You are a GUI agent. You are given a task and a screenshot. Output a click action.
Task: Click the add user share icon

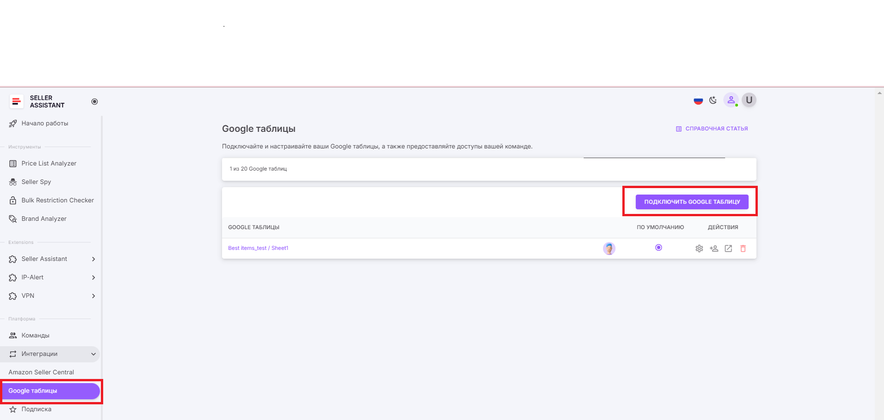(714, 248)
